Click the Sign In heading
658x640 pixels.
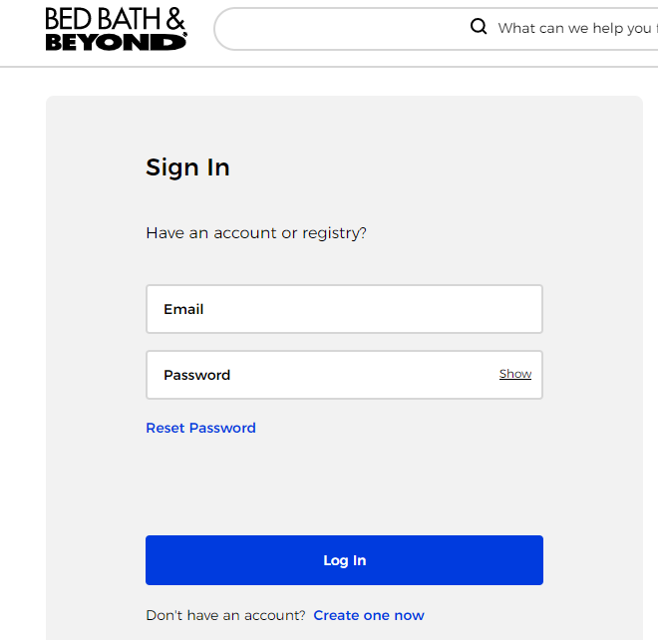[187, 167]
